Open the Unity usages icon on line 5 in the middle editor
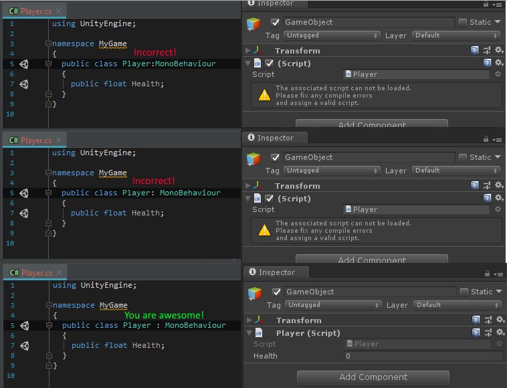507x388 pixels. tap(24, 193)
